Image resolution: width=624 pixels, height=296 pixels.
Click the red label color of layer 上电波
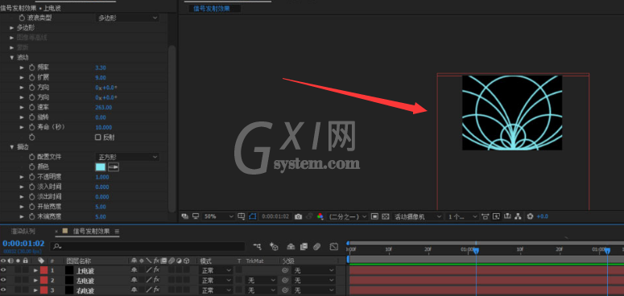click(x=43, y=270)
